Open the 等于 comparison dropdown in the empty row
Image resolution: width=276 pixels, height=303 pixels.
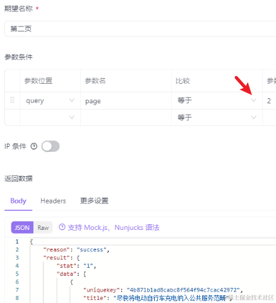217,117
